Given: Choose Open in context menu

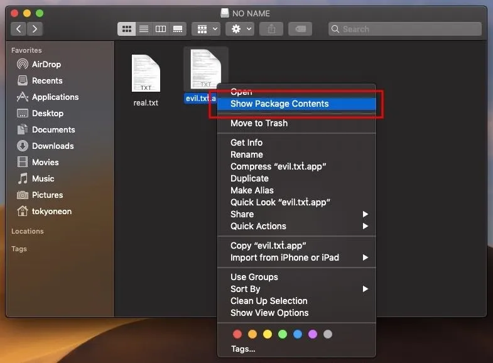Looking at the screenshot, I should point(296,92).
